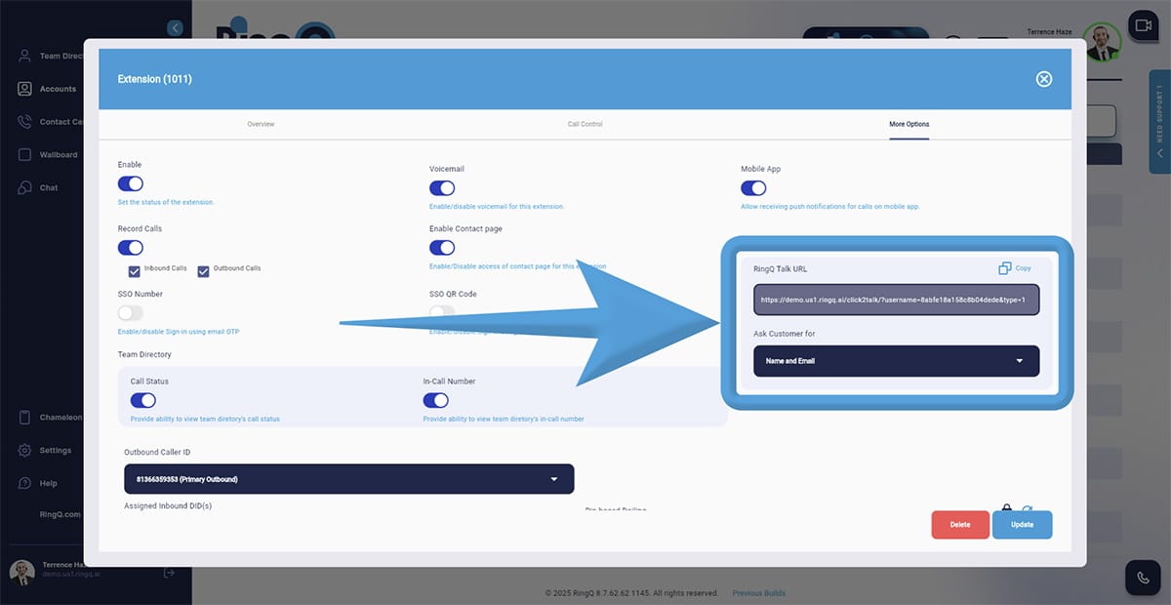Close the Extension dialog with X icon
This screenshot has height=605, width=1171.
[x=1043, y=79]
